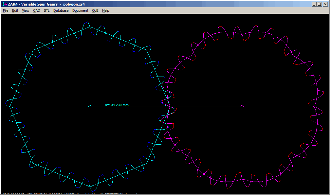Screen dimensions: 330x195
Task: Open the View menu
Action: pyautogui.click(x=26, y=10)
